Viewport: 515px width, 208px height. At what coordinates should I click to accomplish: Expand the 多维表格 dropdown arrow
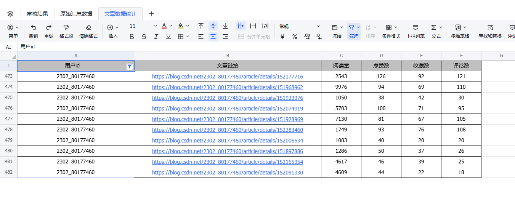pyautogui.click(x=465, y=27)
